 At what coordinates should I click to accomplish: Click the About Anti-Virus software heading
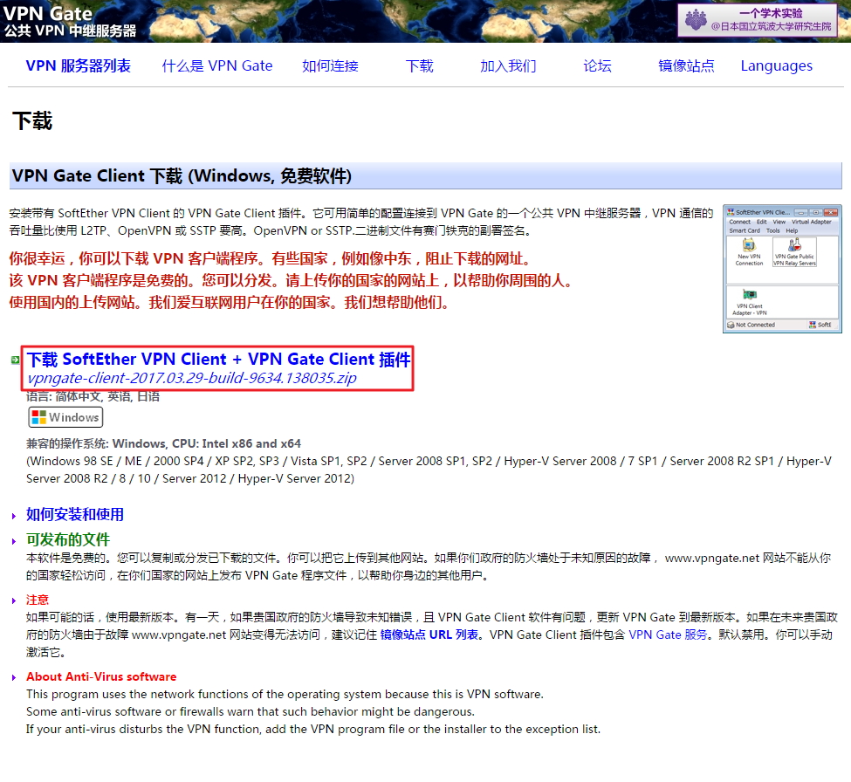101,676
